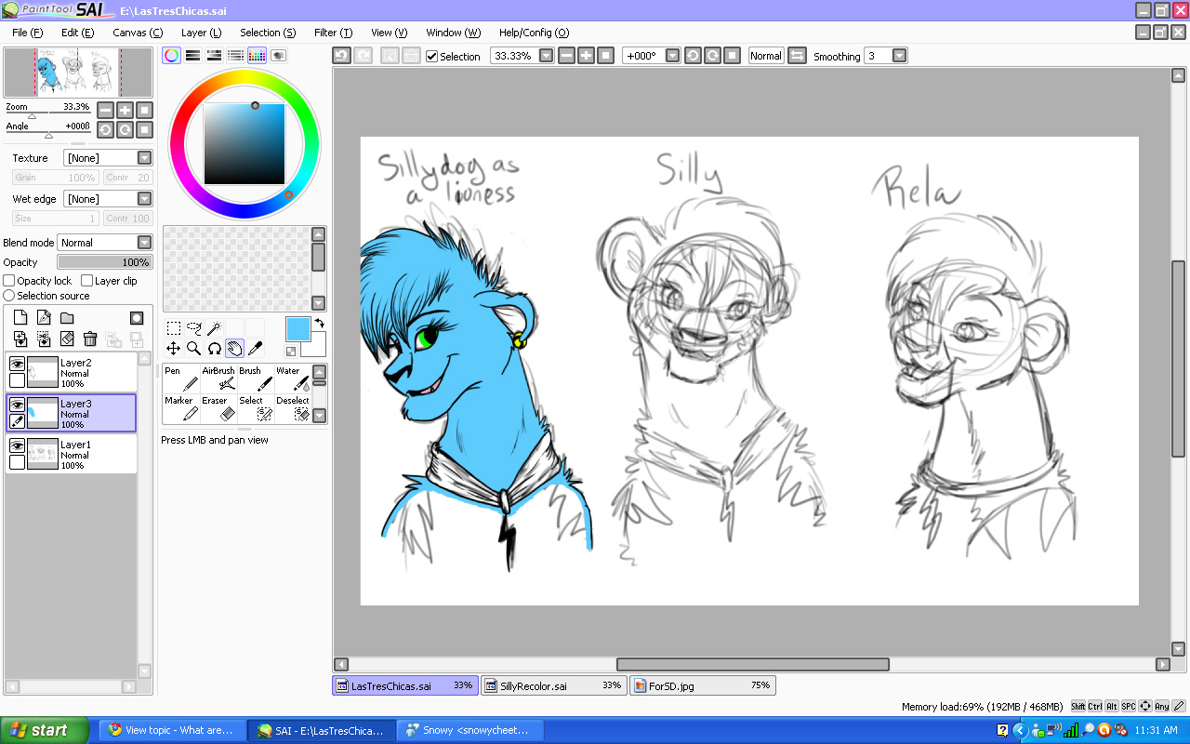The image size is (1190, 744).
Task: Switch to the Eraser tool
Action: click(x=218, y=407)
